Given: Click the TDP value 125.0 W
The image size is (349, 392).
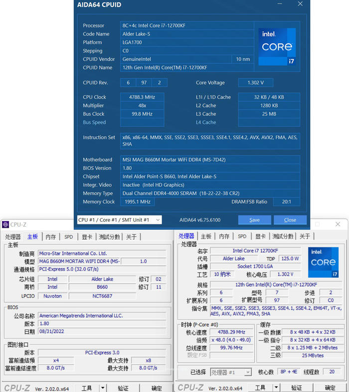Looking at the screenshot, I should click(290, 259).
